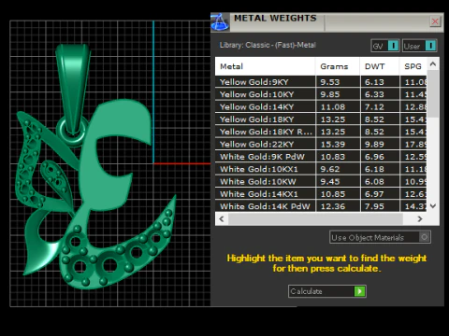Viewport: 449px width, 336px height.
Task: Click the 6.08 DWT value
Action: (374, 182)
